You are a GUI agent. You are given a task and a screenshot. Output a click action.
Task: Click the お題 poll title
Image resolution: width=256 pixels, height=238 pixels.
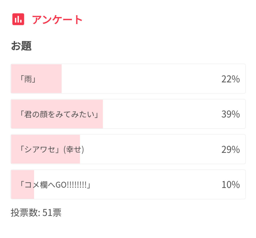[21, 46]
